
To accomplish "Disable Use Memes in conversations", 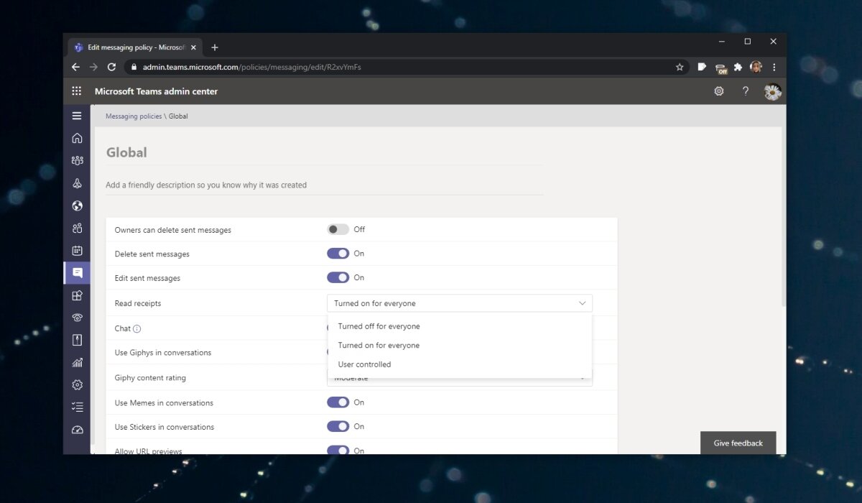I will [338, 402].
